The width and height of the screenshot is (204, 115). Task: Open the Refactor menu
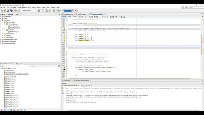point(25,8)
